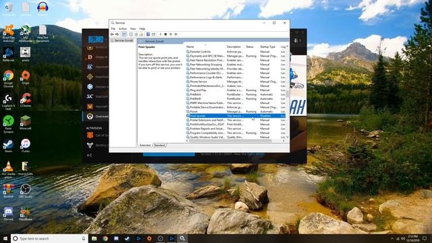This screenshot has width=432, height=243.
Task: Open the Origin desktop shortcut
Action: coord(26,77)
